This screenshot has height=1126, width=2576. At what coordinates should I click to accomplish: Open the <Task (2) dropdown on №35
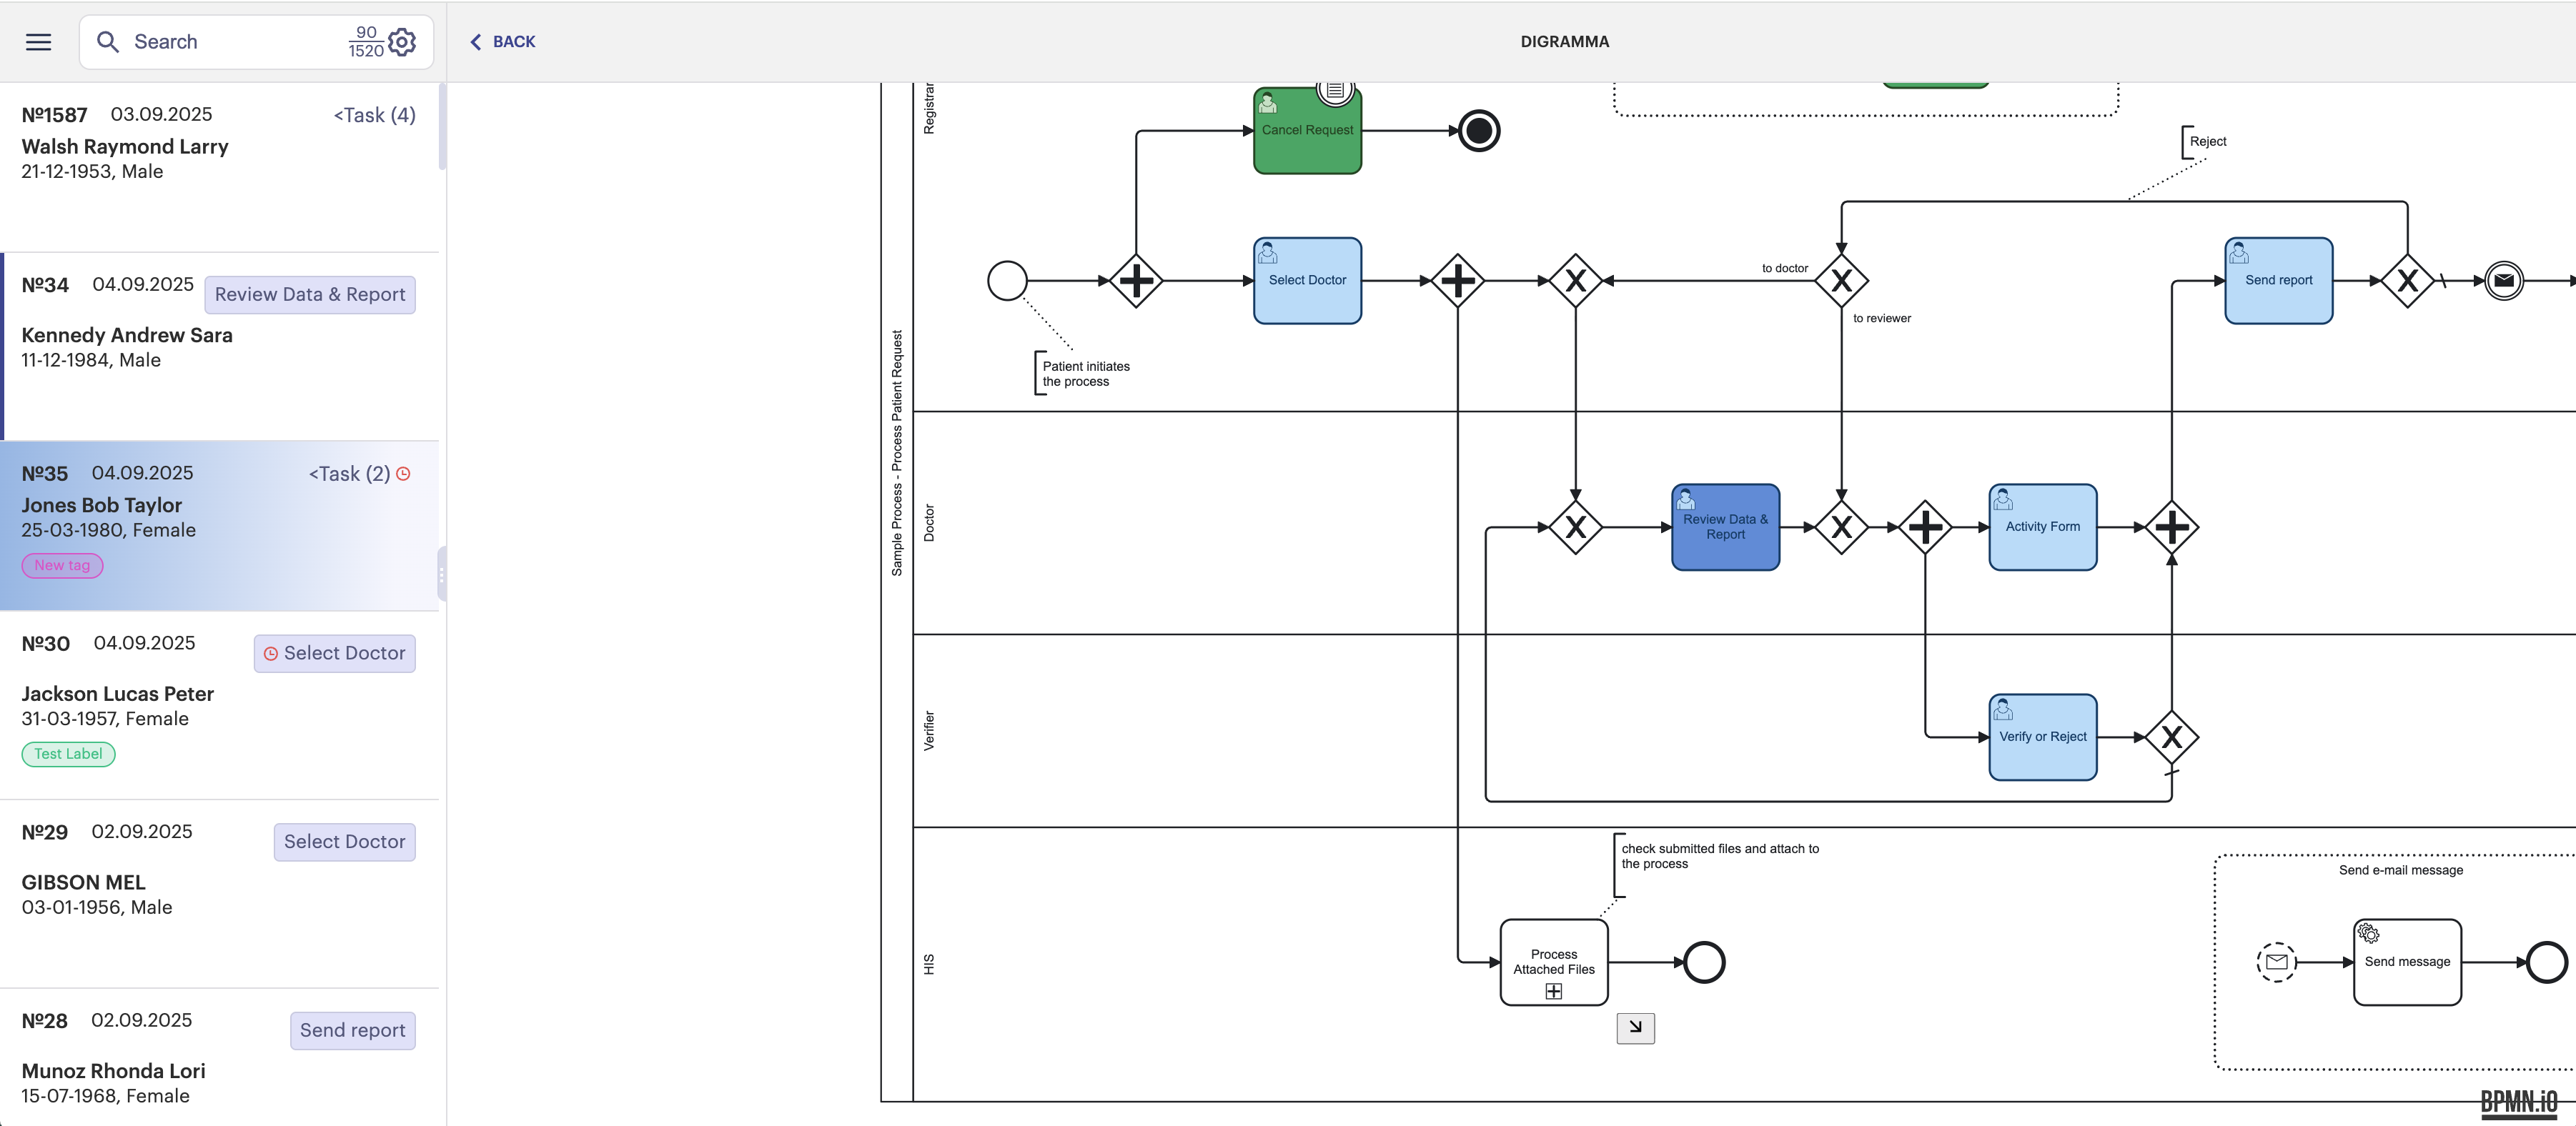click(349, 474)
